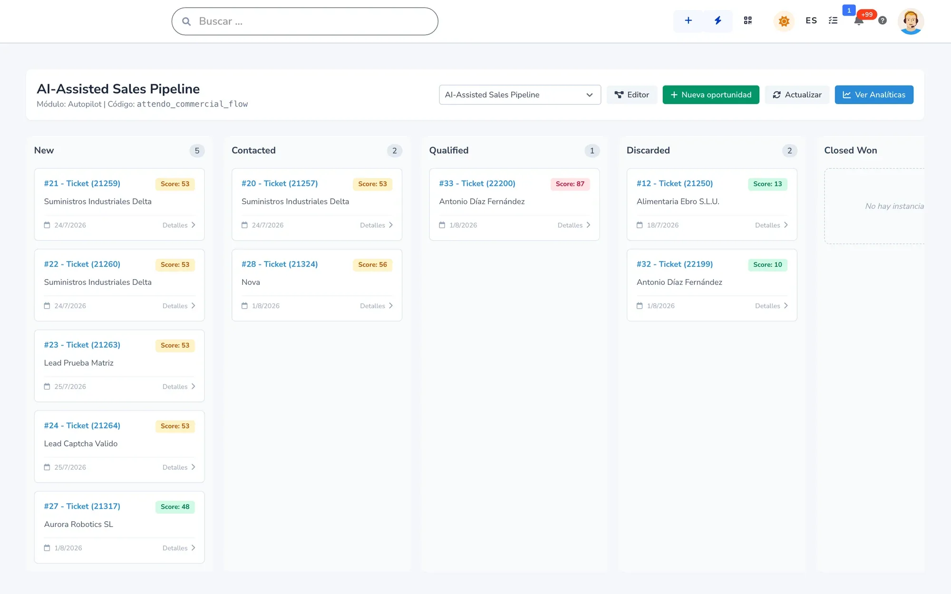Create a Nueva oportunidad

point(711,95)
